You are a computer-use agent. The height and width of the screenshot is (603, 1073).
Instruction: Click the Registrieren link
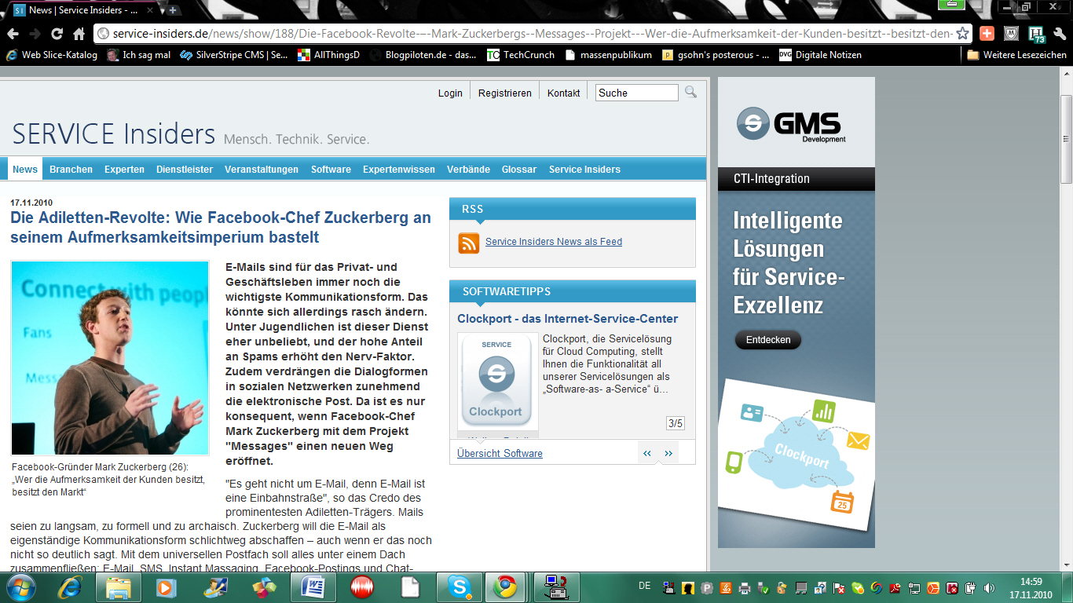[504, 93]
